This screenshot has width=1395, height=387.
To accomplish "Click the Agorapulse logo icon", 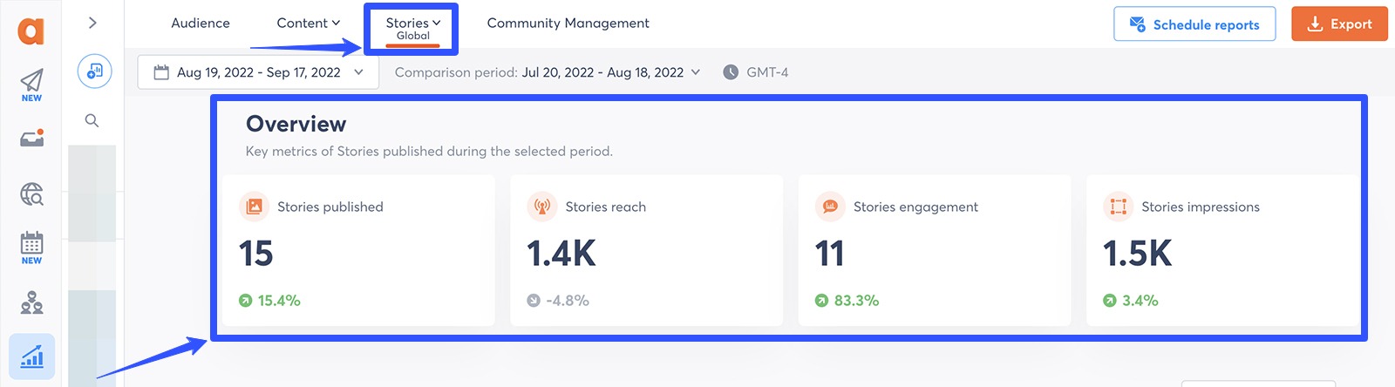I will pos(31,31).
